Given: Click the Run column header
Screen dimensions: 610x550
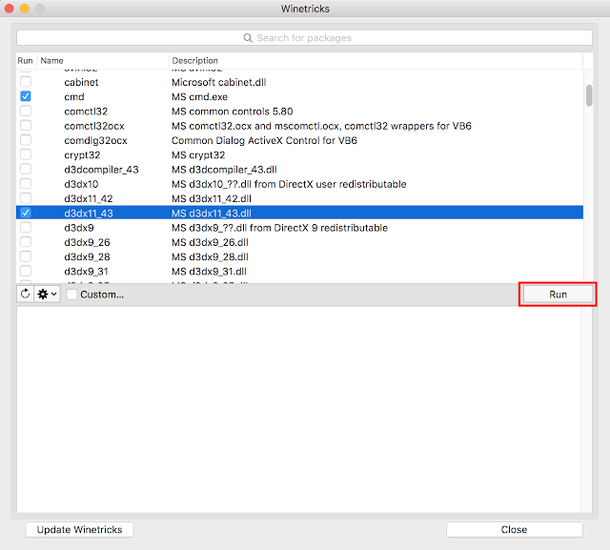Looking at the screenshot, I should [x=26, y=61].
